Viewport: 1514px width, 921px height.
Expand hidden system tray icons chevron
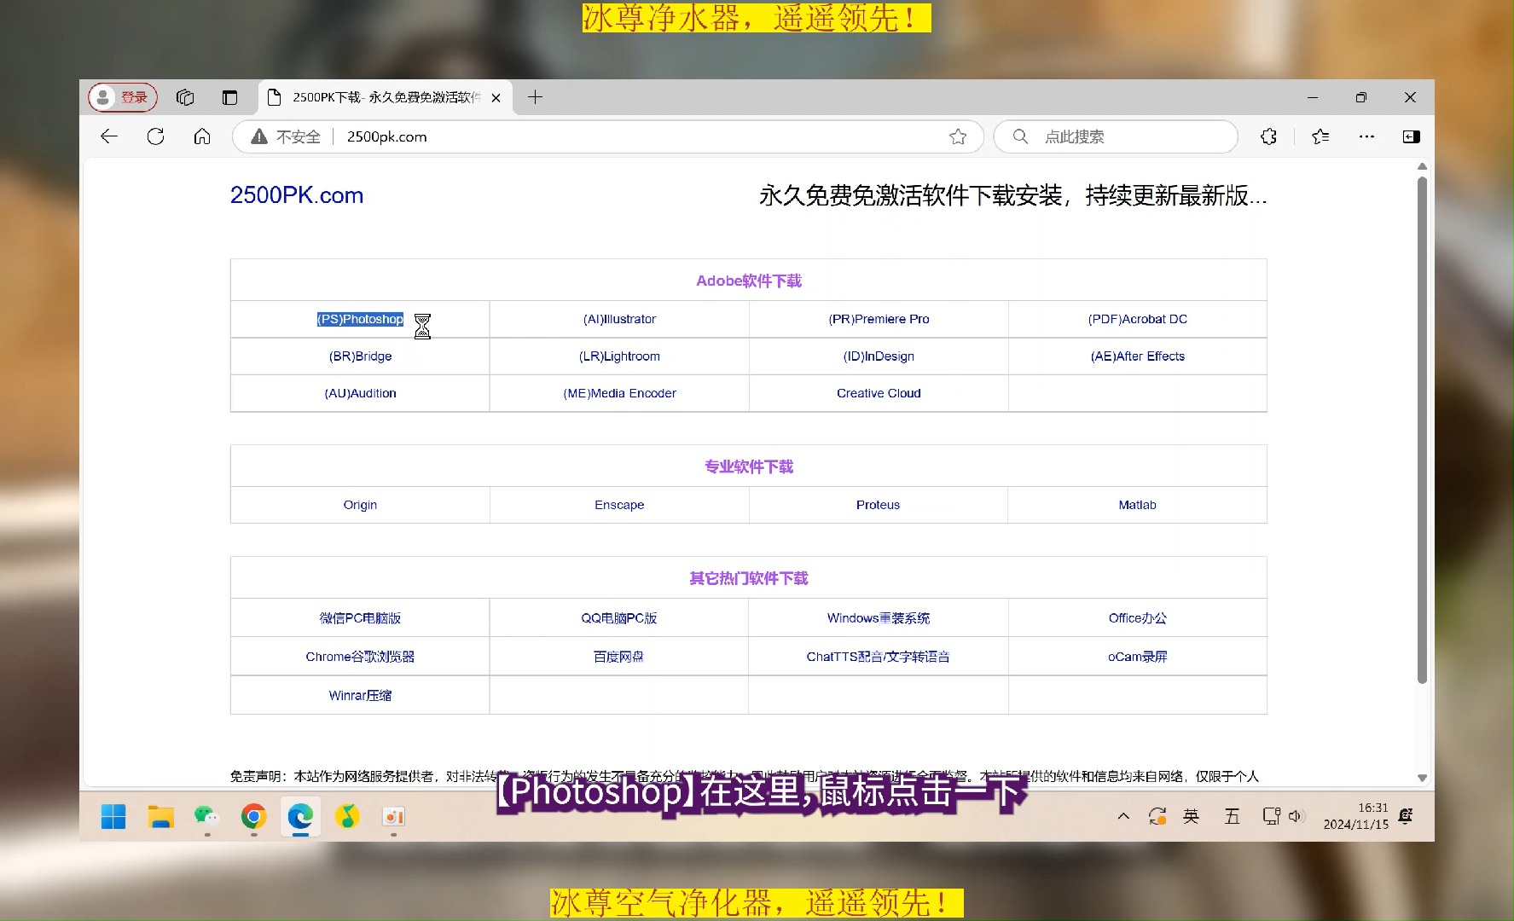point(1123,816)
